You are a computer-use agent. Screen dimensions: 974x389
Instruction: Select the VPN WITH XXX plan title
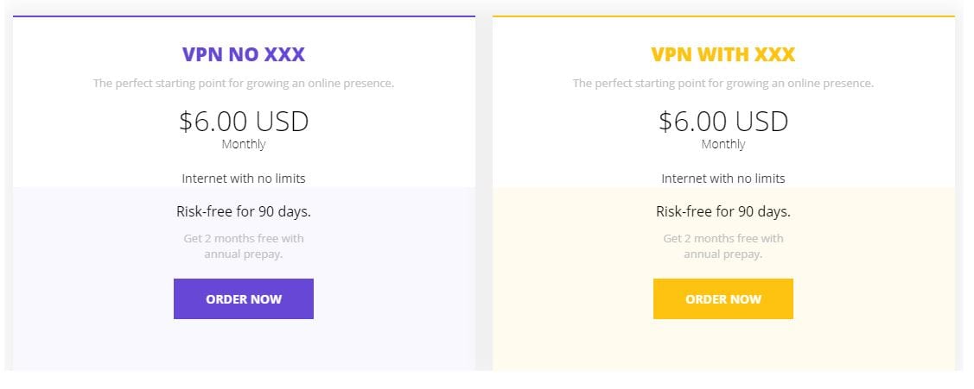pyautogui.click(x=723, y=54)
